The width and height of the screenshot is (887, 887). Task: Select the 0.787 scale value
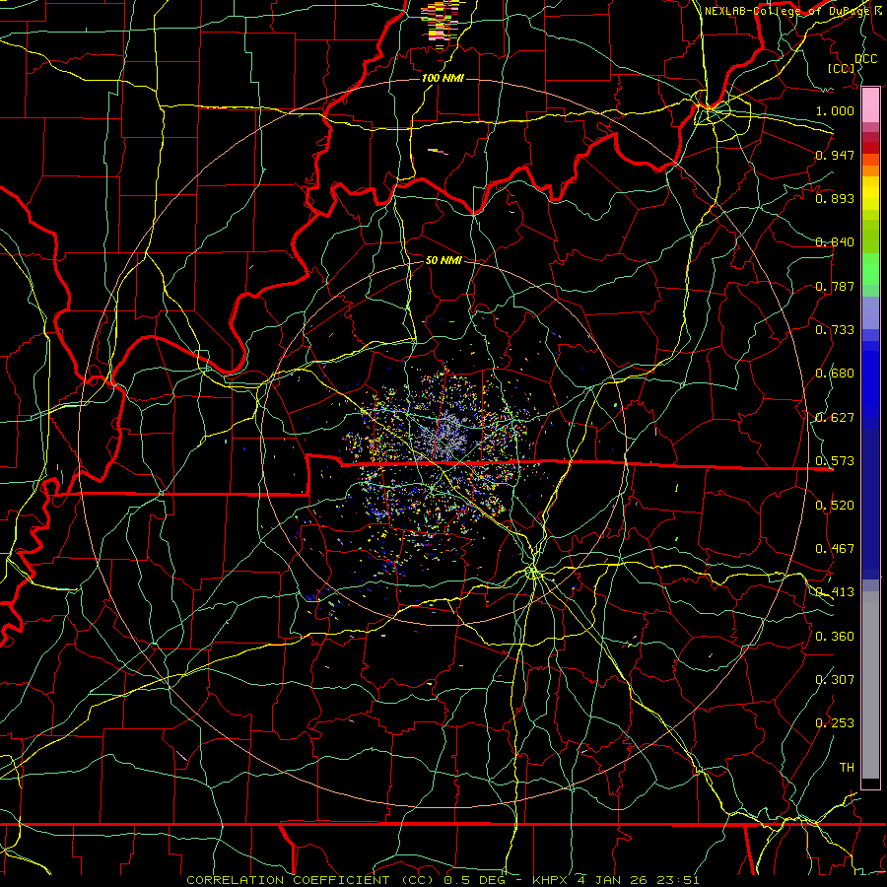[x=835, y=286]
